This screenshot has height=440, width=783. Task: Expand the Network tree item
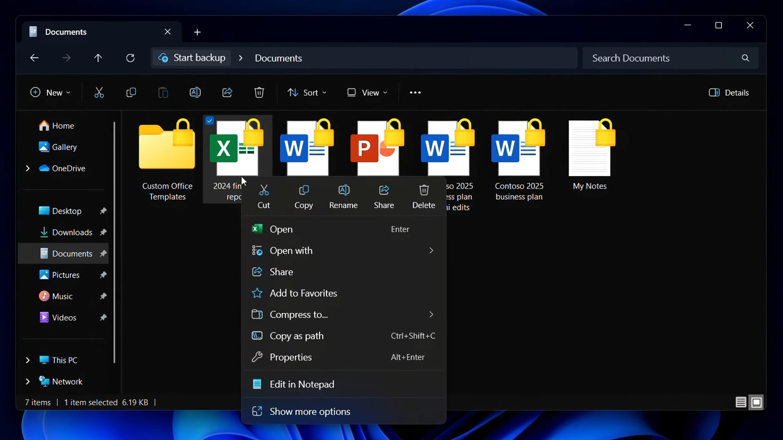click(x=27, y=381)
